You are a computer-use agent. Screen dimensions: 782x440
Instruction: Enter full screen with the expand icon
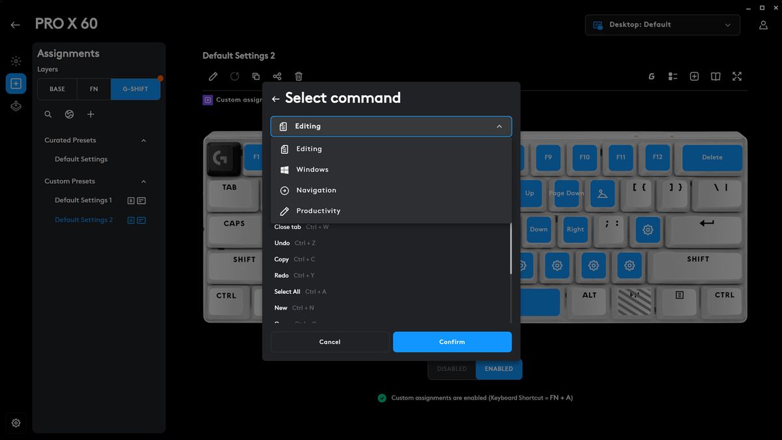pyautogui.click(x=736, y=76)
